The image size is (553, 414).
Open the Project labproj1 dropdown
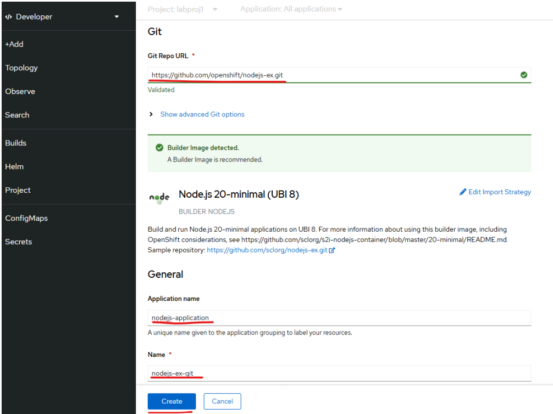pos(183,9)
